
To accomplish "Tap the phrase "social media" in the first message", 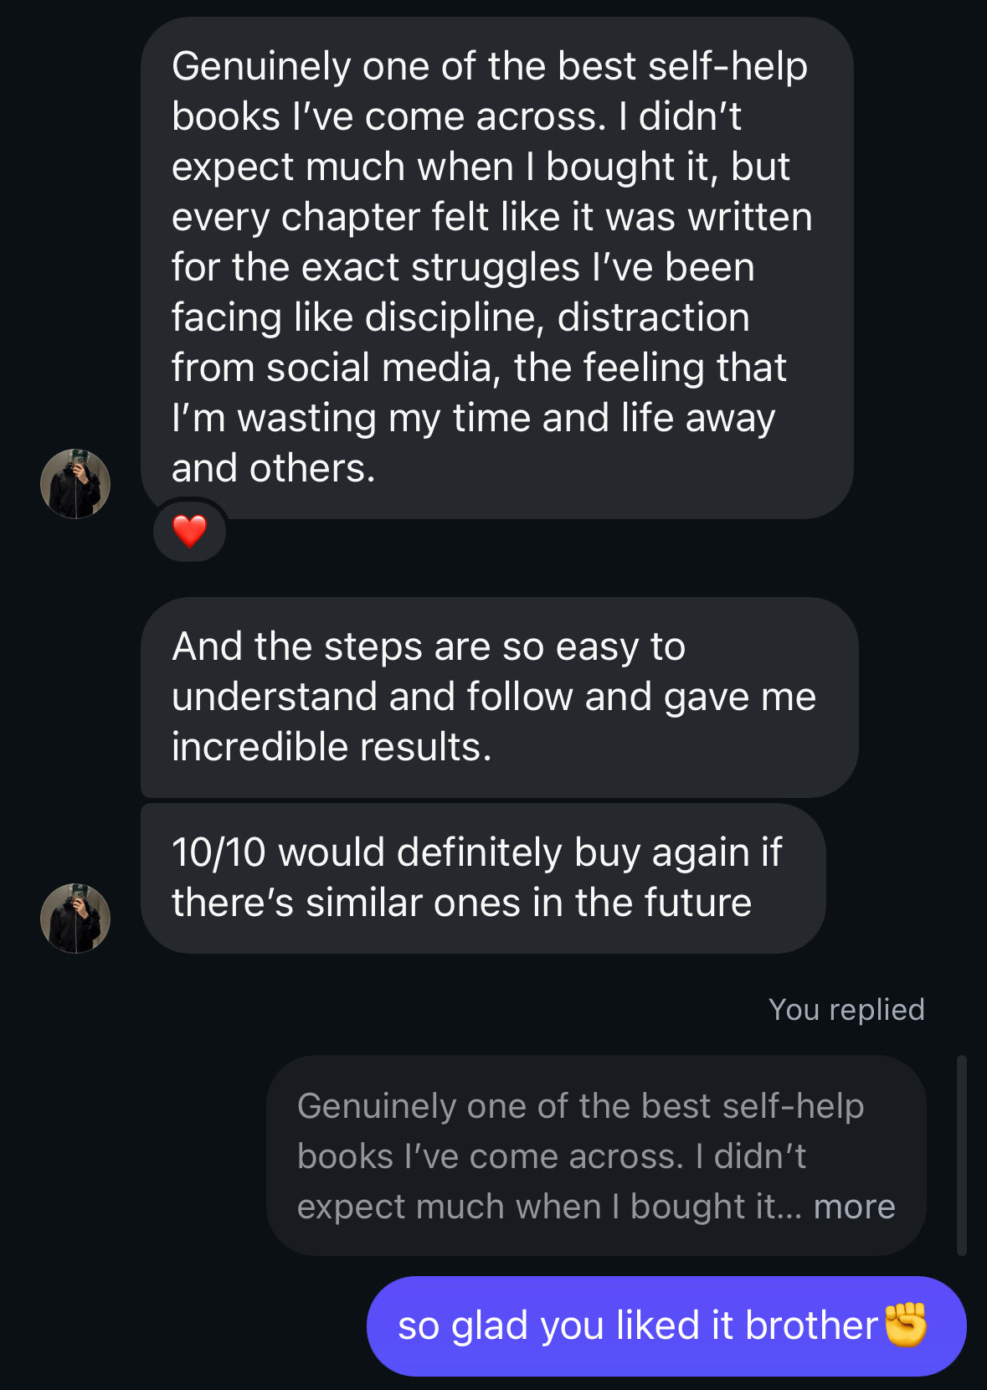I will [378, 368].
